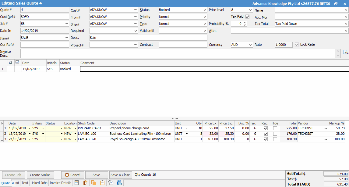
Task: Open the ellipsis lookup beside Cust# field
Action: pyautogui.click(x=135, y=10)
